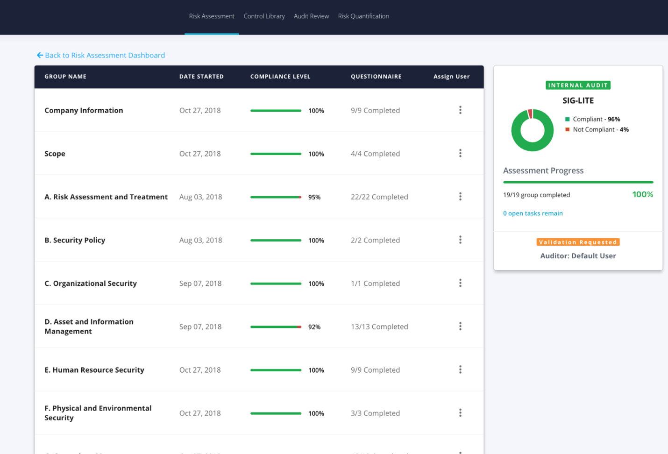The image size is (668, 454).
Task: Open Assign User menu for E. Human Resource Security
Action: click(x=460, y=369)
